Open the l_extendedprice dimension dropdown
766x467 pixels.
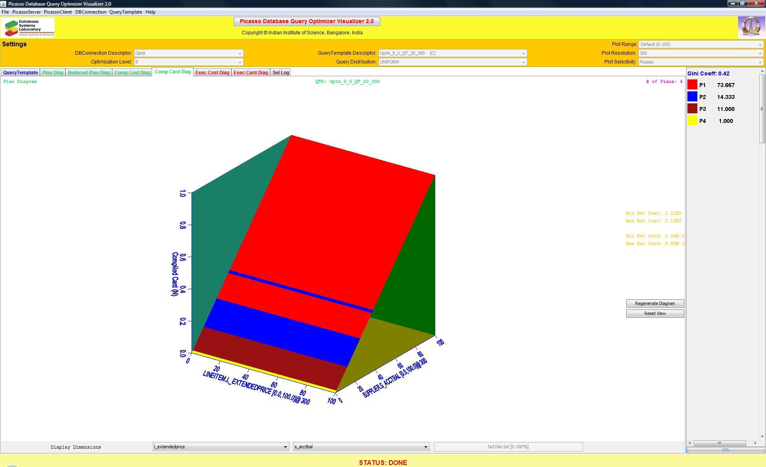pos(221,447)
